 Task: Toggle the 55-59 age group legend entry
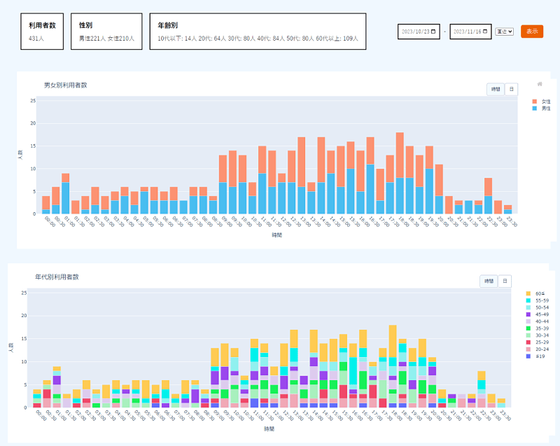click(x=539, y=300)
